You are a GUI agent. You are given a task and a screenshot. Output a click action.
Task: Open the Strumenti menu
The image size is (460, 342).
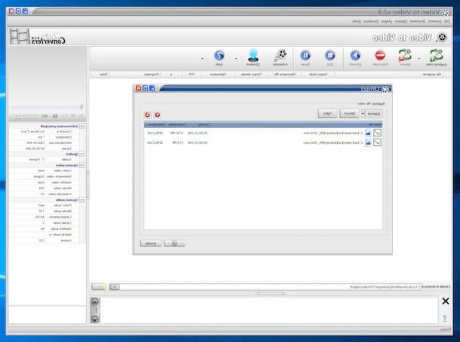[x=417, y=21]
